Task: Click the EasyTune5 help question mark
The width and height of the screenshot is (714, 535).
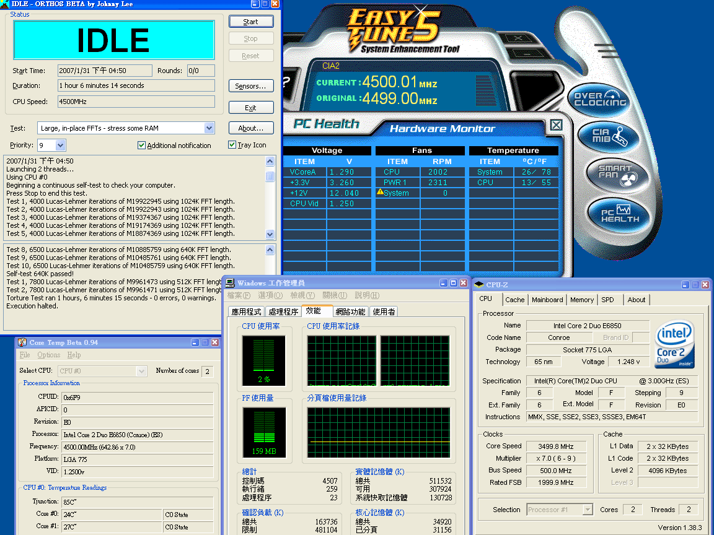Action: [286, 82]
